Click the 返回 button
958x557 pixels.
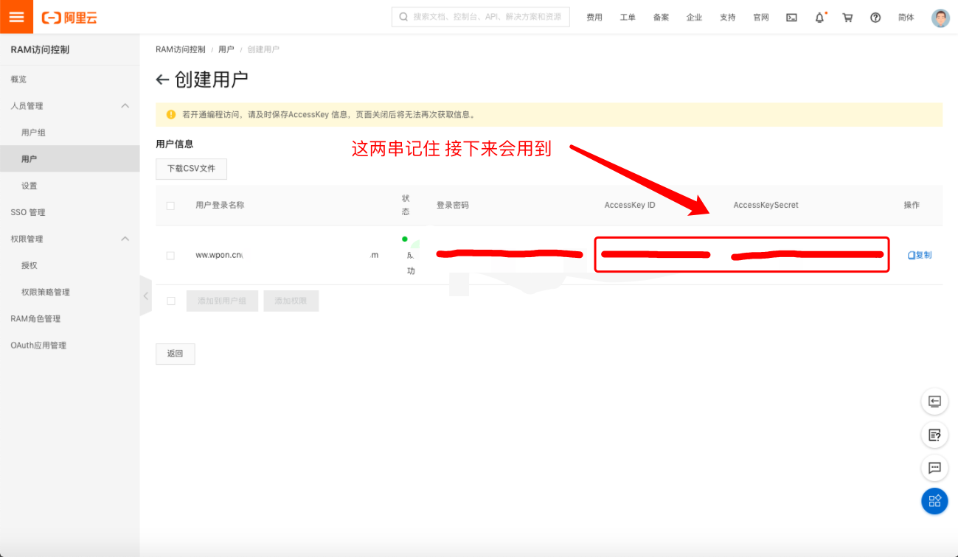coord(175,354)
